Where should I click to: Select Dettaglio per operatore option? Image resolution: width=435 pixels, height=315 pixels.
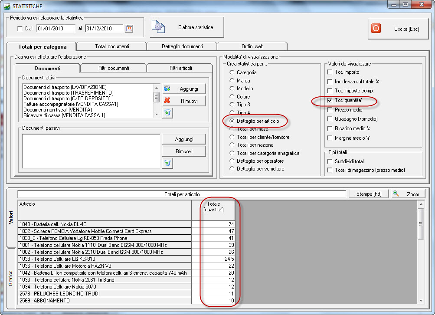232,161
